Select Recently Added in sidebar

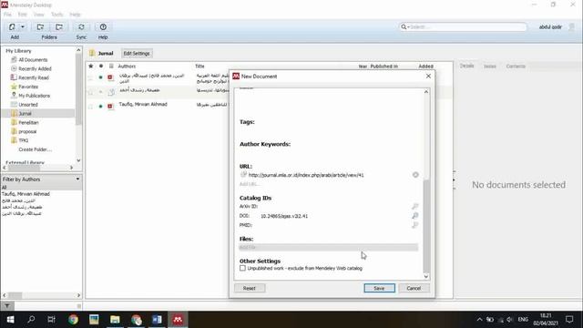click(35, 69)
